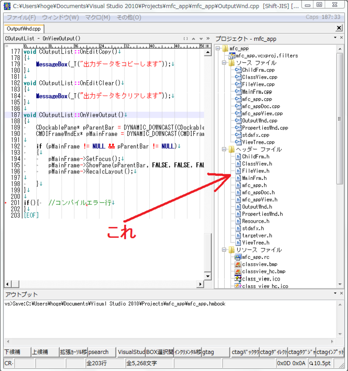Click the MainFrm.h header icon

click(239, 178)
